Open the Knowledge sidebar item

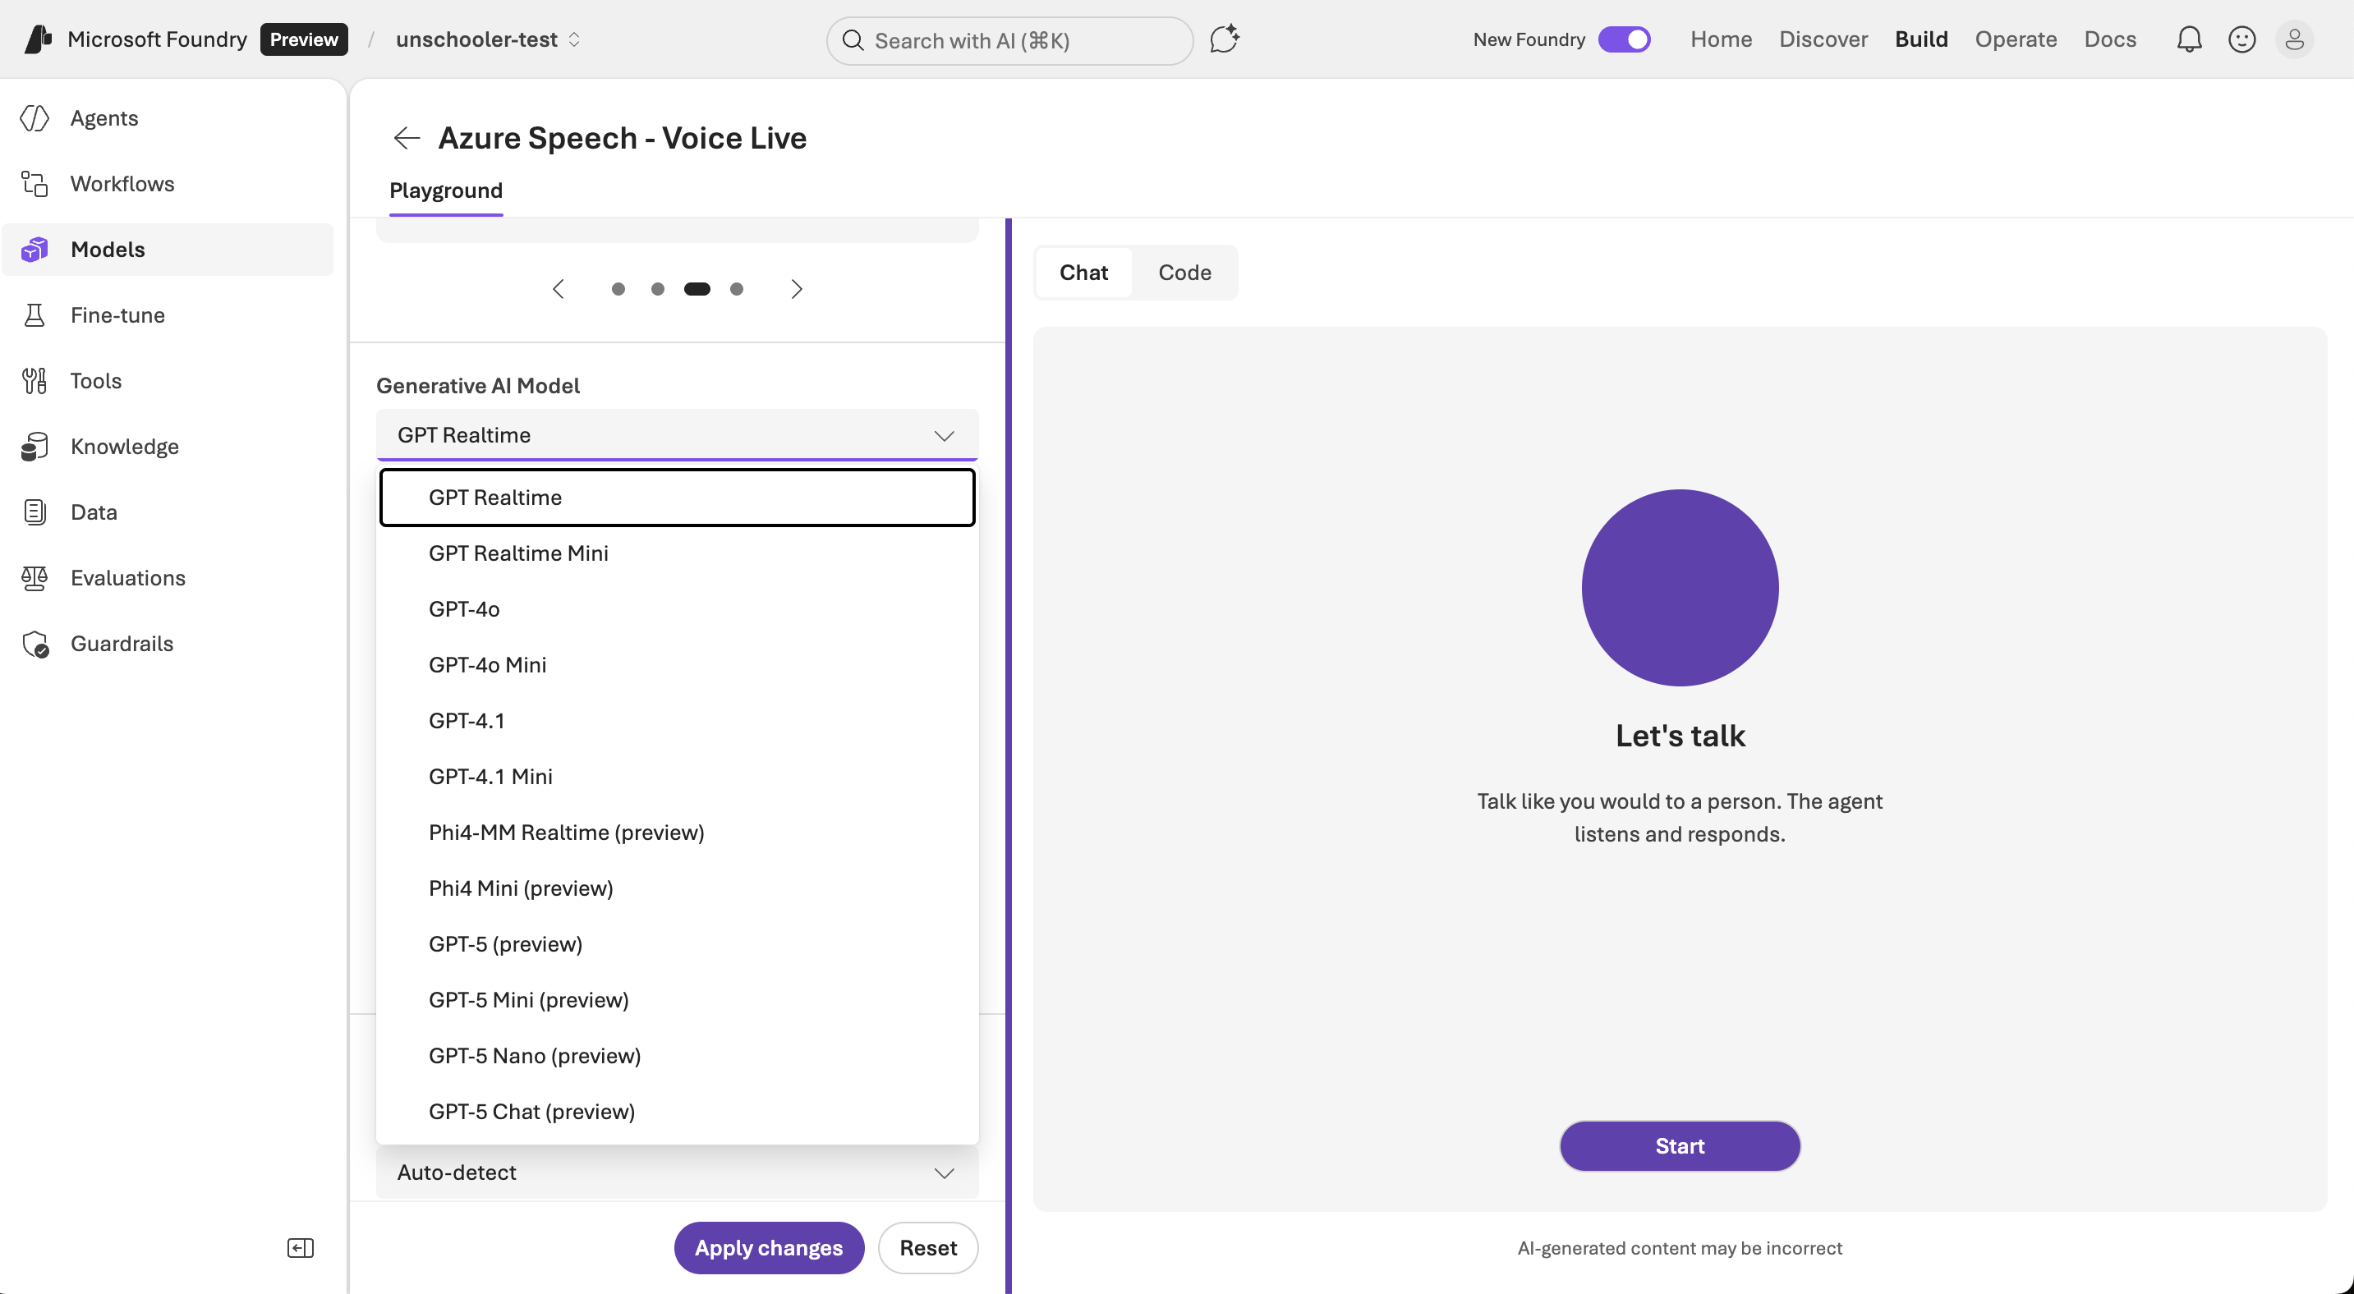point(124,447)
